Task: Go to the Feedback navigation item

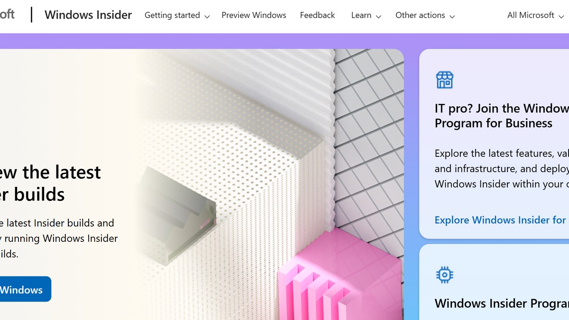Action: pyautogui.click(x=317, y=15)
